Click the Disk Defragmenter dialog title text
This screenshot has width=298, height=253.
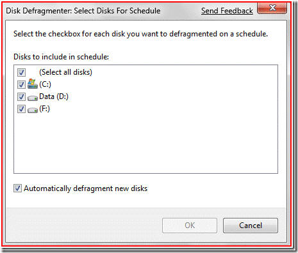pyautogui.click(x=83, y=11)
